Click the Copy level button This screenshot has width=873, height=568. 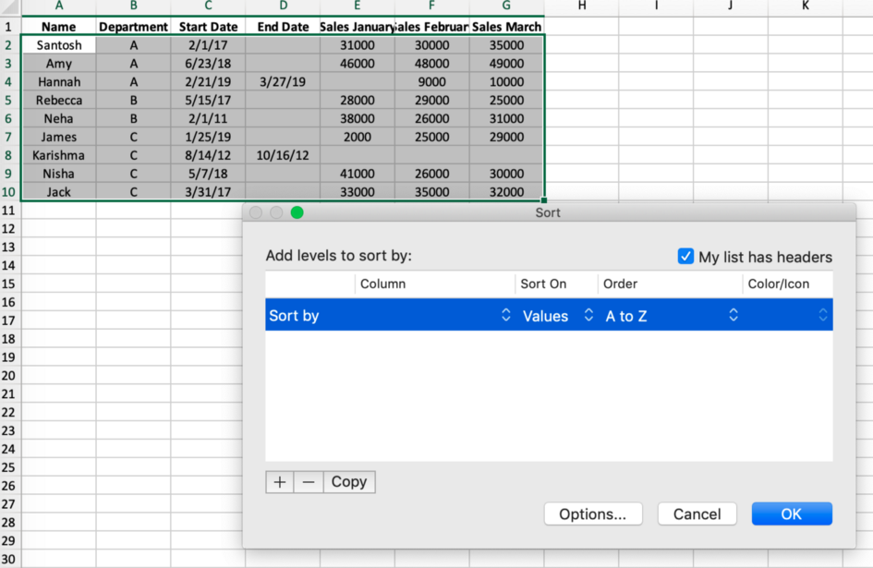click(349, 482)
